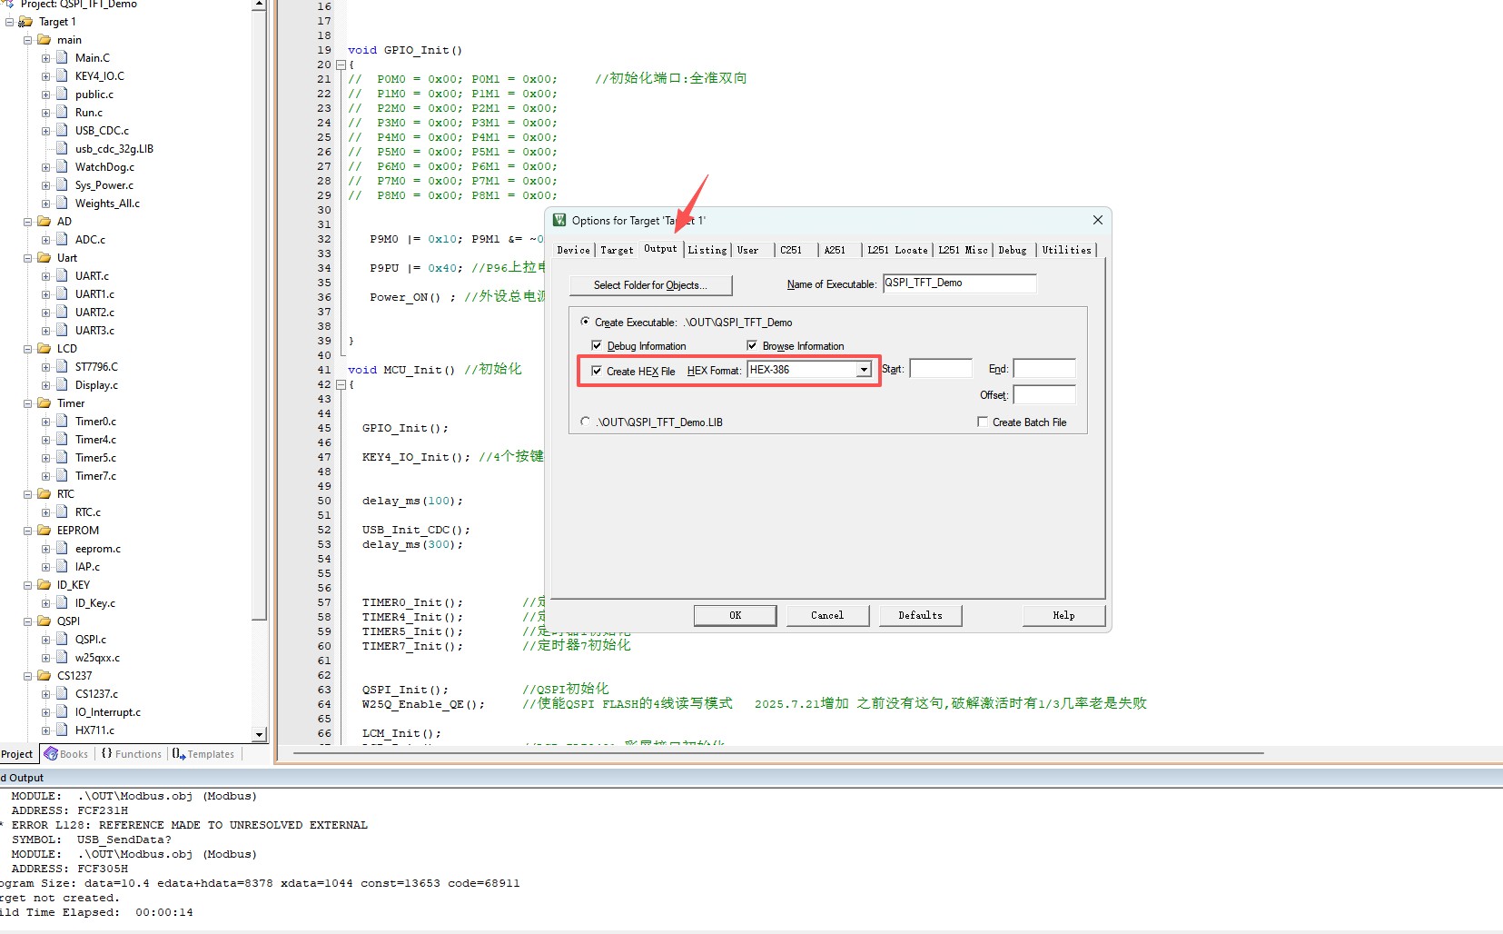This screenshot has width=1503, height=934.
Task: Uncheck the Debug Information checkbox
Action: click(597, 345)
